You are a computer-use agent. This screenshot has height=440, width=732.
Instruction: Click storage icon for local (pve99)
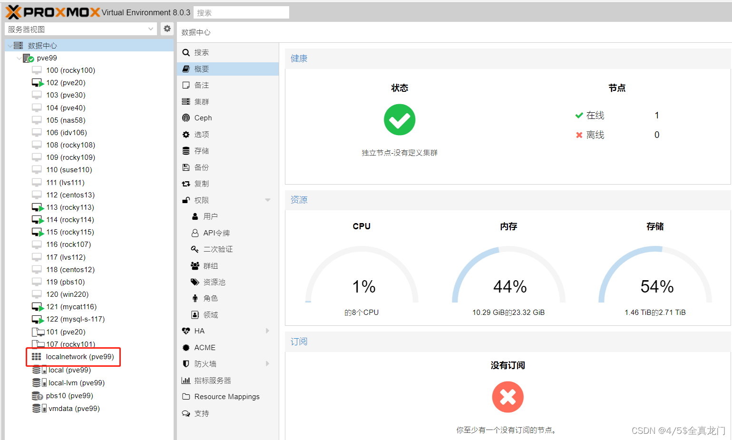click(x=39, y=370)
